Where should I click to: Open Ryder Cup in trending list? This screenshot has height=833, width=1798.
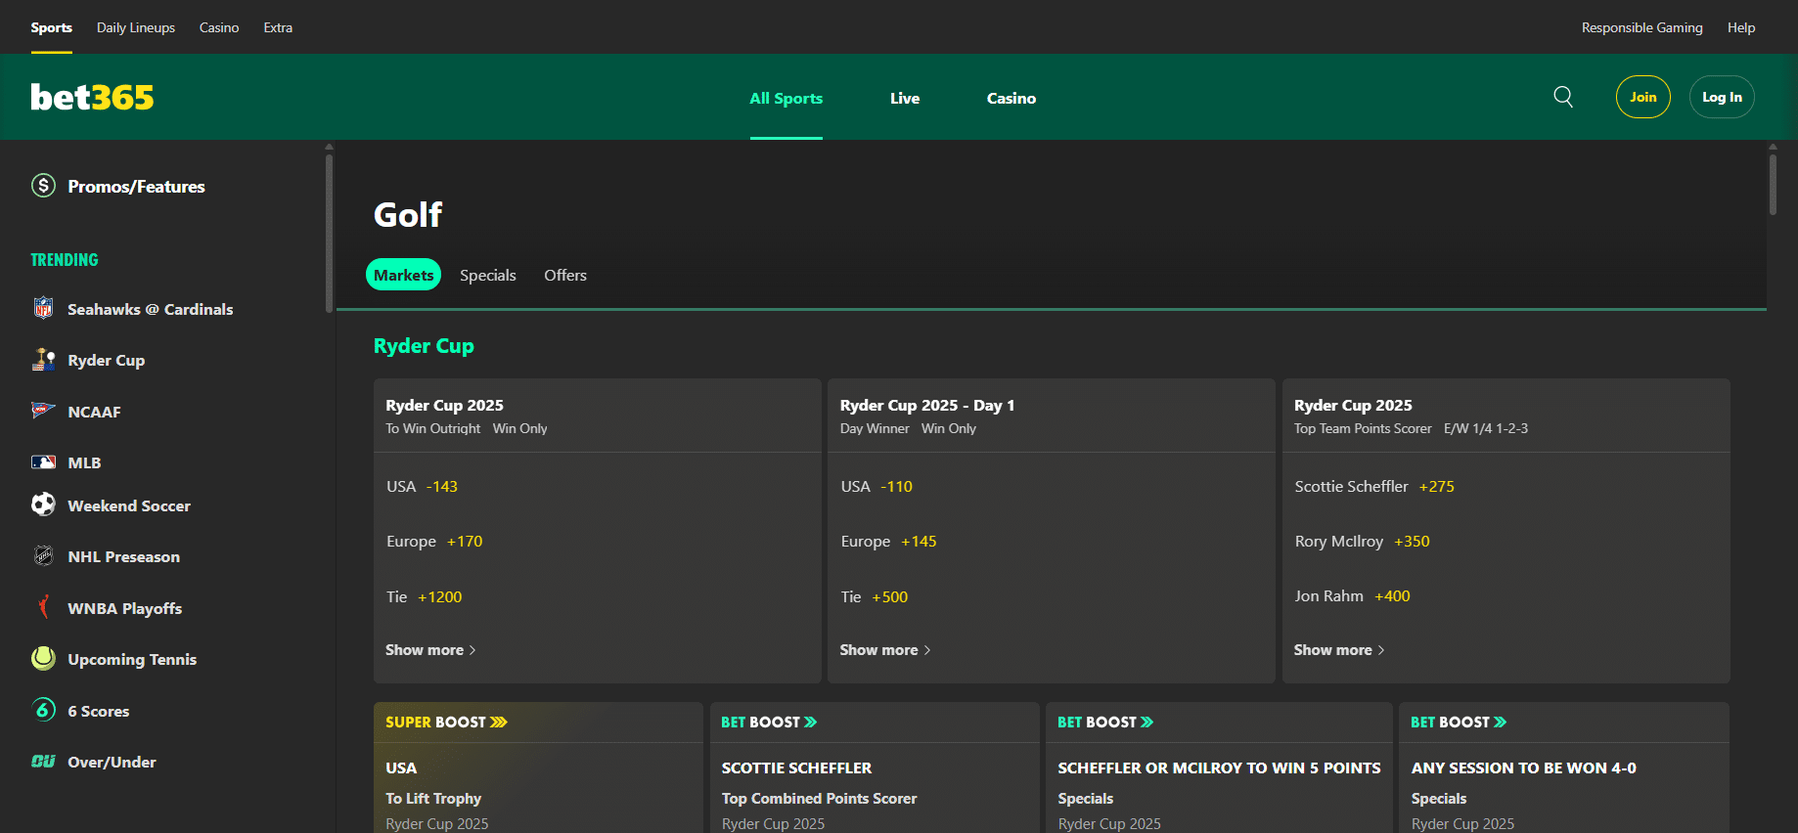(x=107, y=360)
